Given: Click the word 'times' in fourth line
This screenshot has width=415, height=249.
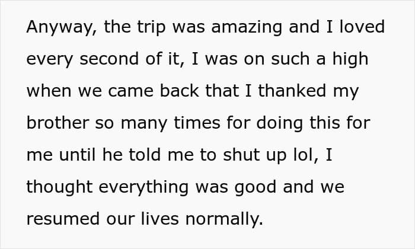Looking at the screenshot, I should click(x=197, y=123).
